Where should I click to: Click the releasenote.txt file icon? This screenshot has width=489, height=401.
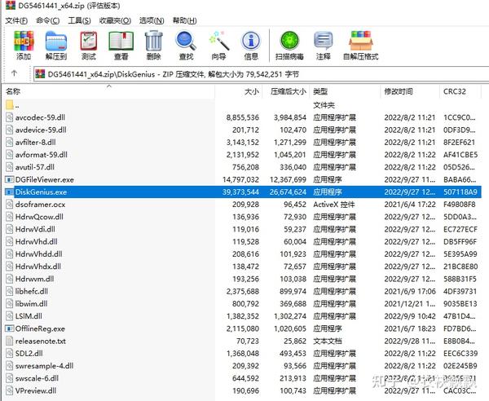pyautogui.click(x=10, y=341)
